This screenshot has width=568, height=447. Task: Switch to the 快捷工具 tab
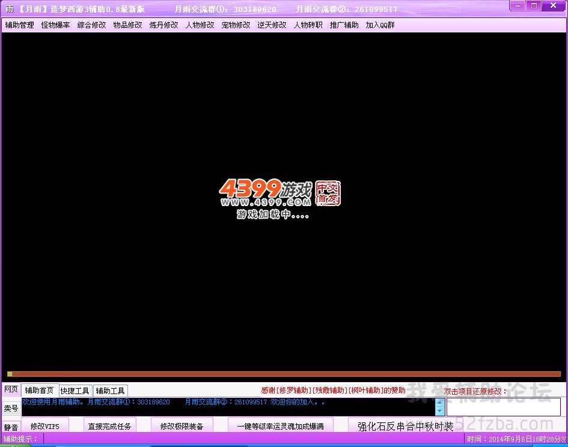point(75,391)
